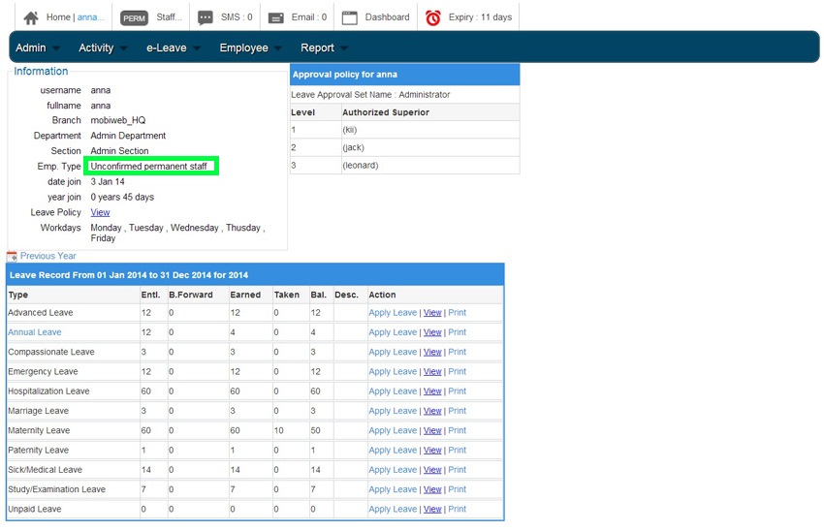
Task: Expand the Report menu arrow
Action: 344,48
